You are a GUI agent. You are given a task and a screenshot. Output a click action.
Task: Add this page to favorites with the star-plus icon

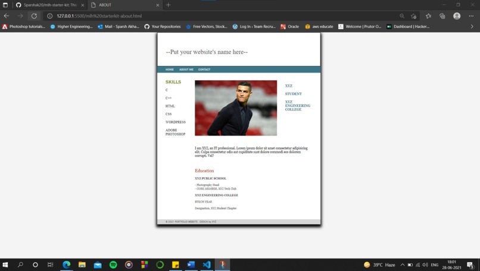click(x=413, y=16)
